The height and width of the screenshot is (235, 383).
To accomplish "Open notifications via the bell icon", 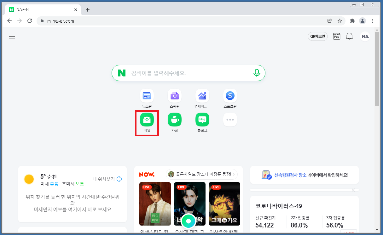I will (349, 36).
